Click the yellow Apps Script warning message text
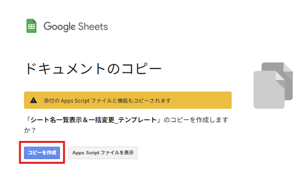 pyautogui.click(x=107, y=101)
